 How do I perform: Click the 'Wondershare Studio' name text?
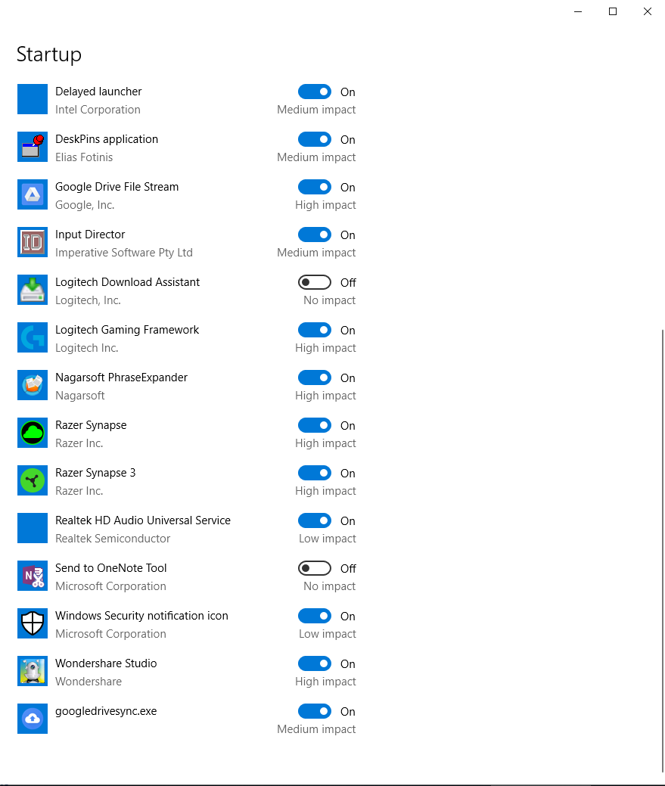(x=106, y=663)
